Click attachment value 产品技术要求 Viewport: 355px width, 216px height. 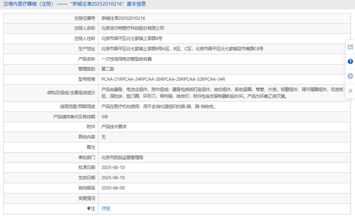(x=114, y=127)
